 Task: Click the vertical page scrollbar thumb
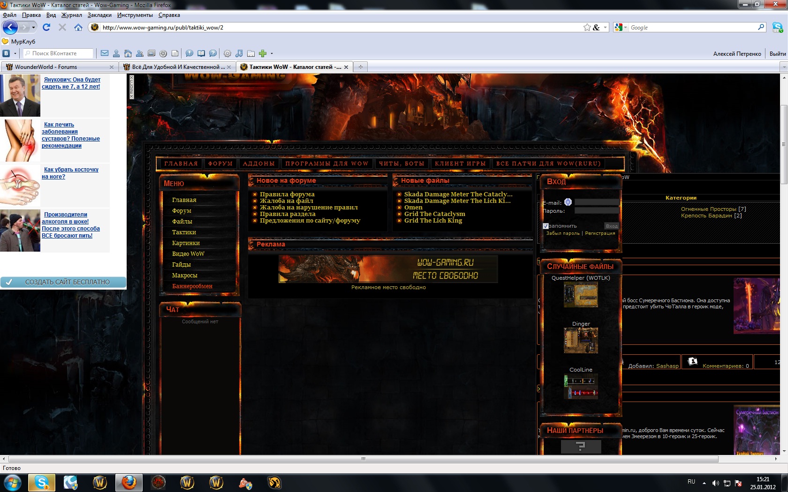pos(784,145)
